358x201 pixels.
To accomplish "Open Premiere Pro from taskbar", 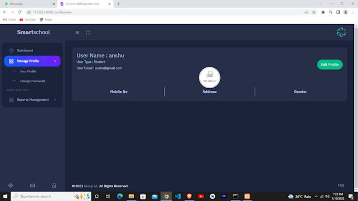I will [224, 196].
